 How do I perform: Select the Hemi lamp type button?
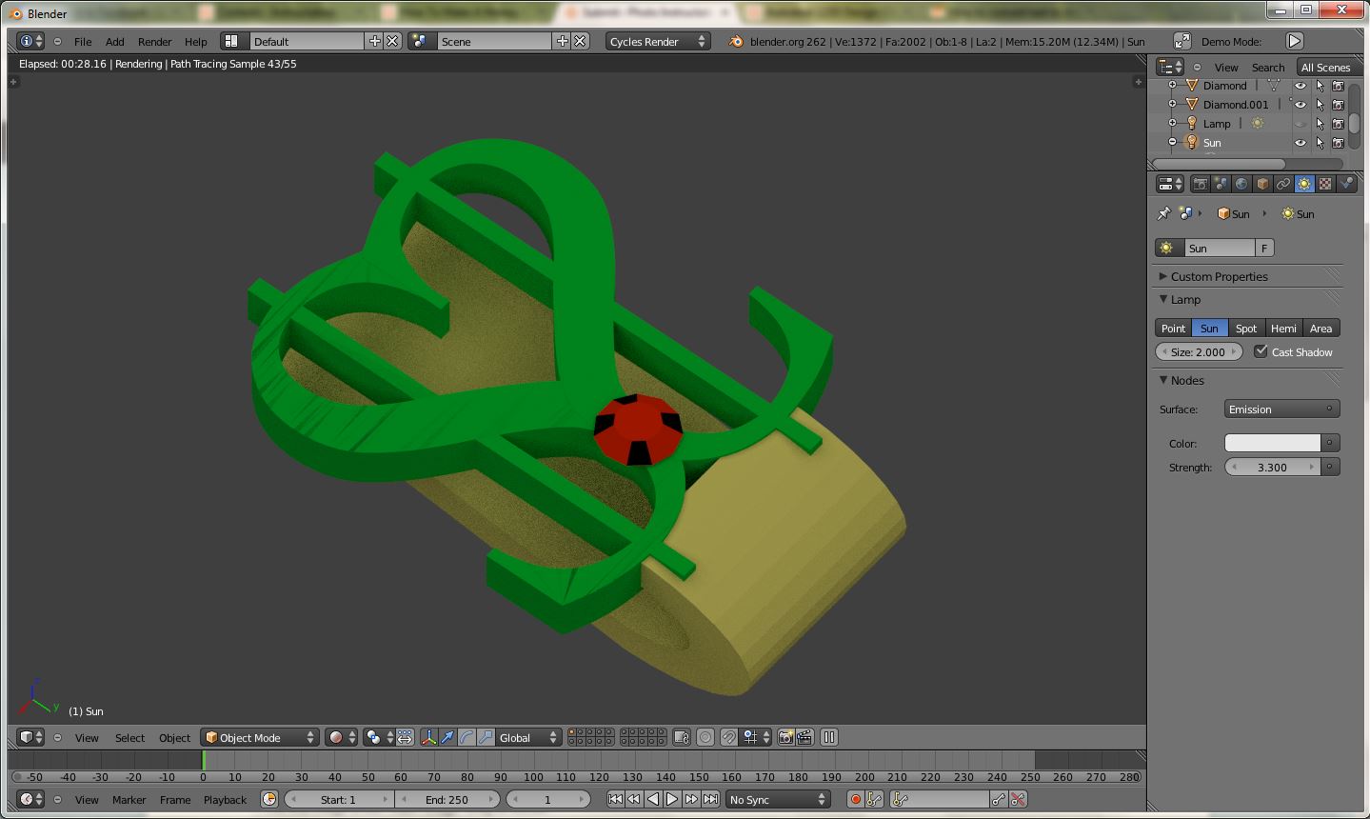coord(1283,328)
